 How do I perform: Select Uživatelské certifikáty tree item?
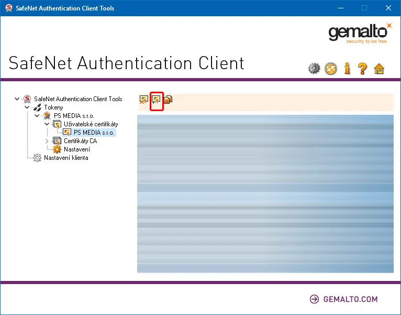91,124
